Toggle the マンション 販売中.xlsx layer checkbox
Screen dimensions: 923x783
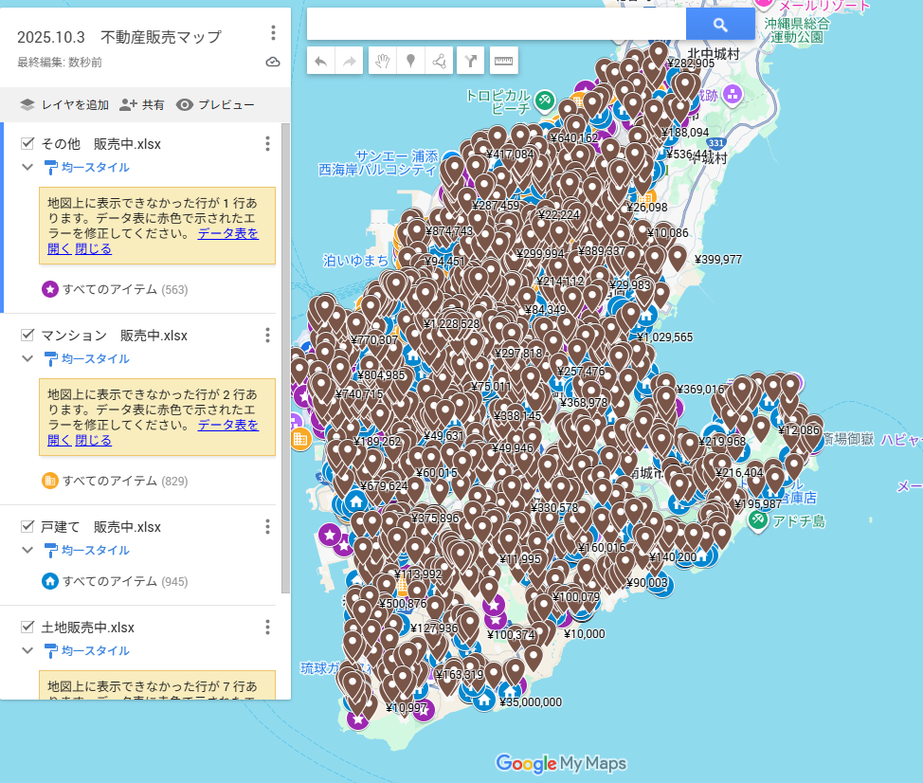(x=27, y=336)
